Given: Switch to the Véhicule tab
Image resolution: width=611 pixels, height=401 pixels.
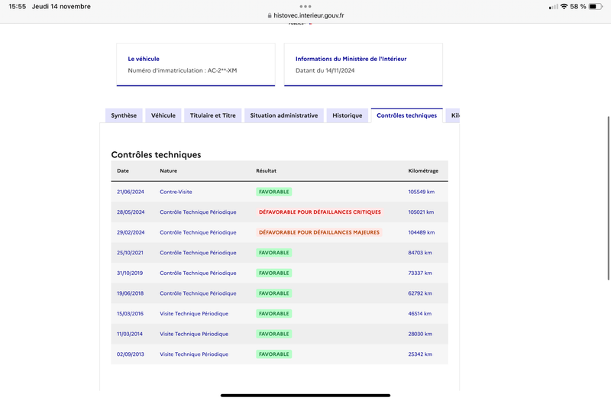Looking at the screenshot, I should pos(163,115).
